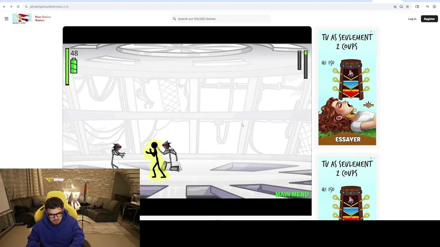Click the install-app icon in the address bar
The width and height of the screenshot is (440, 247).
401,7
